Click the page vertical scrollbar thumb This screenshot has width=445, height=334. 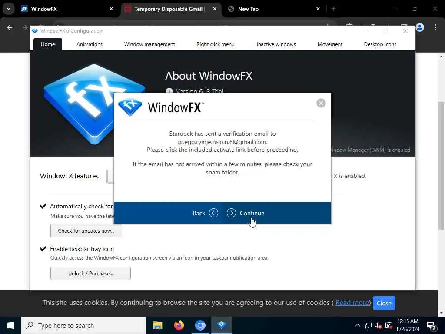point(441,165)
